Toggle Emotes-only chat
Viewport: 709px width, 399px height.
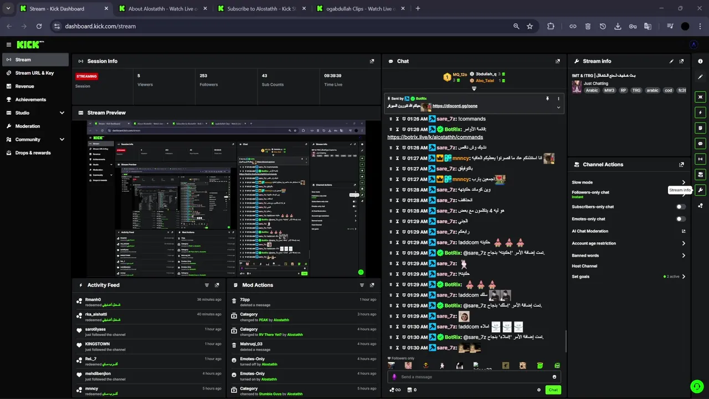coord(681,219)
